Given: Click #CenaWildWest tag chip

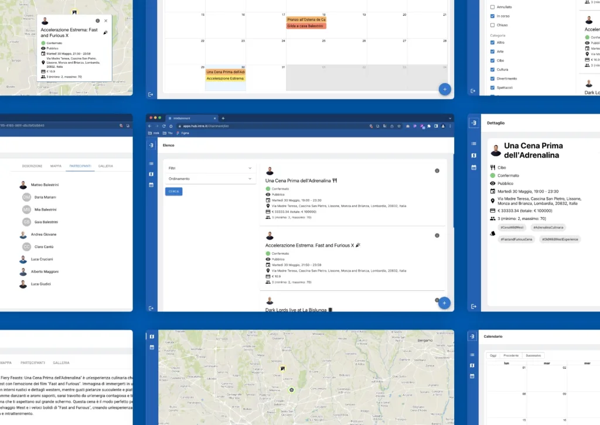Looking at the screenshot, I should [512, 227].
